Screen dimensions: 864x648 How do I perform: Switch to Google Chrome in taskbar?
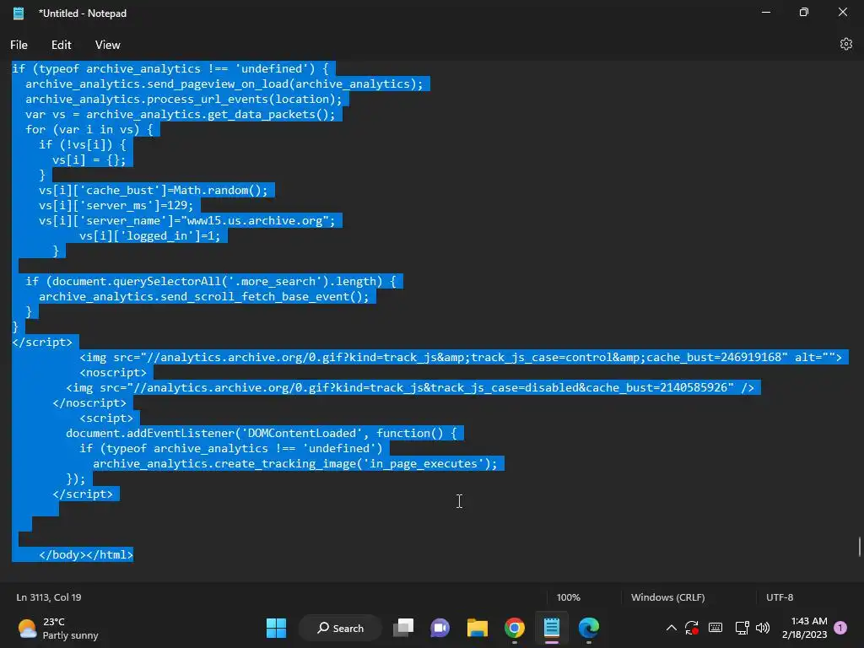(514, 628)
